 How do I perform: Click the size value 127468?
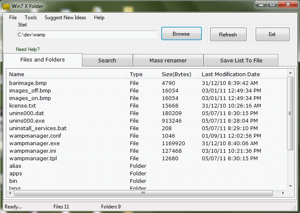tap(172, 151)
